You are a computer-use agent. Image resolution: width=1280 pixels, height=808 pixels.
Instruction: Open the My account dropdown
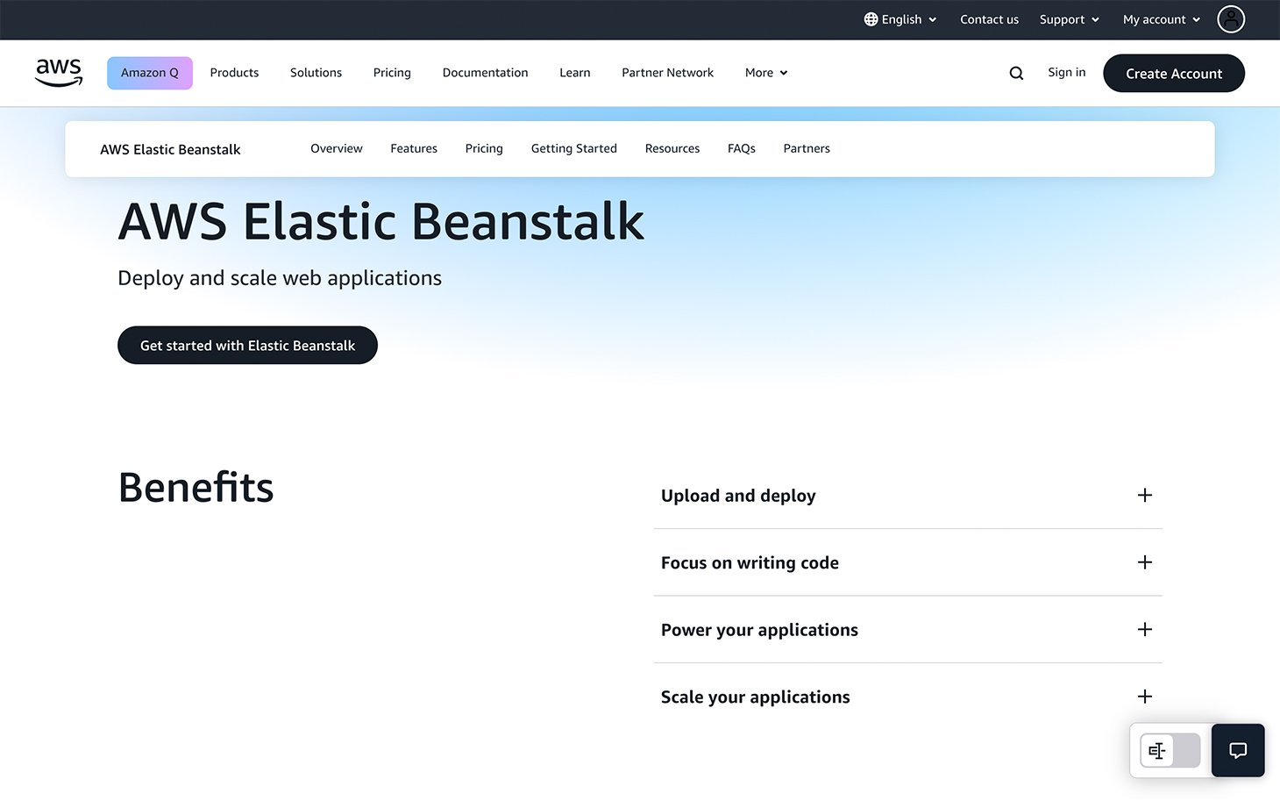[1159, 18]
